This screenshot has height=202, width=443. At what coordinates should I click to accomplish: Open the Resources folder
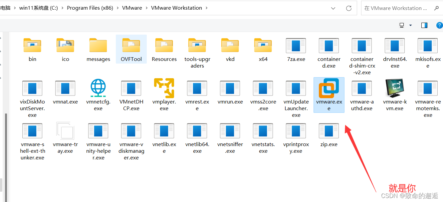pyautogui.click(x=164, y=49)
